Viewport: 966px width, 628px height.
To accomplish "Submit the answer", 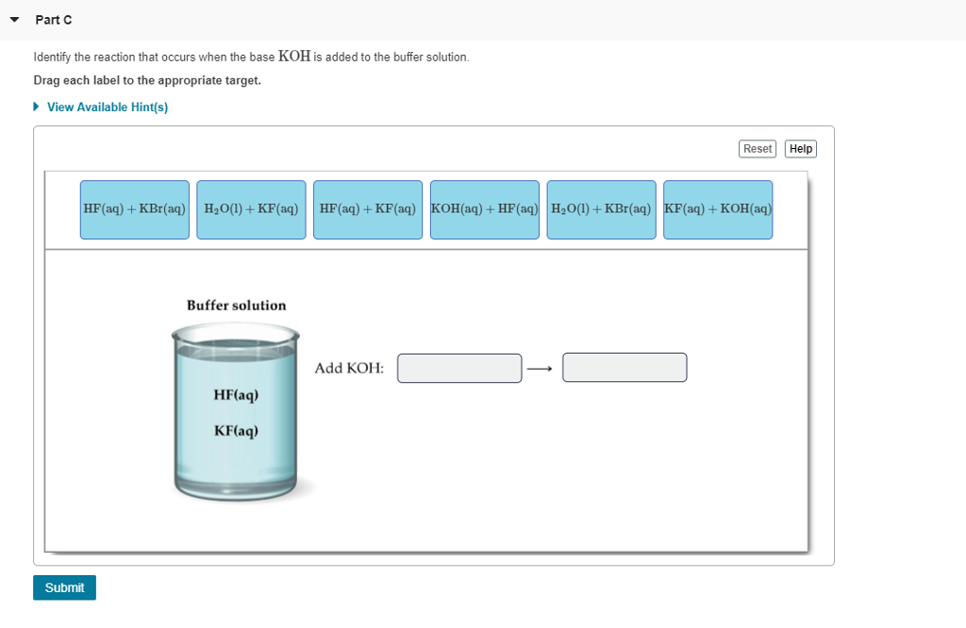I will (64, 587).
